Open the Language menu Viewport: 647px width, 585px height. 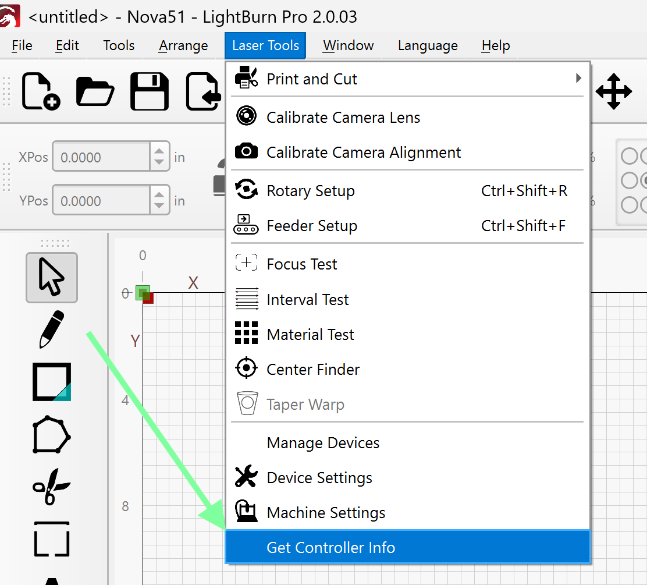coord(428,45)
